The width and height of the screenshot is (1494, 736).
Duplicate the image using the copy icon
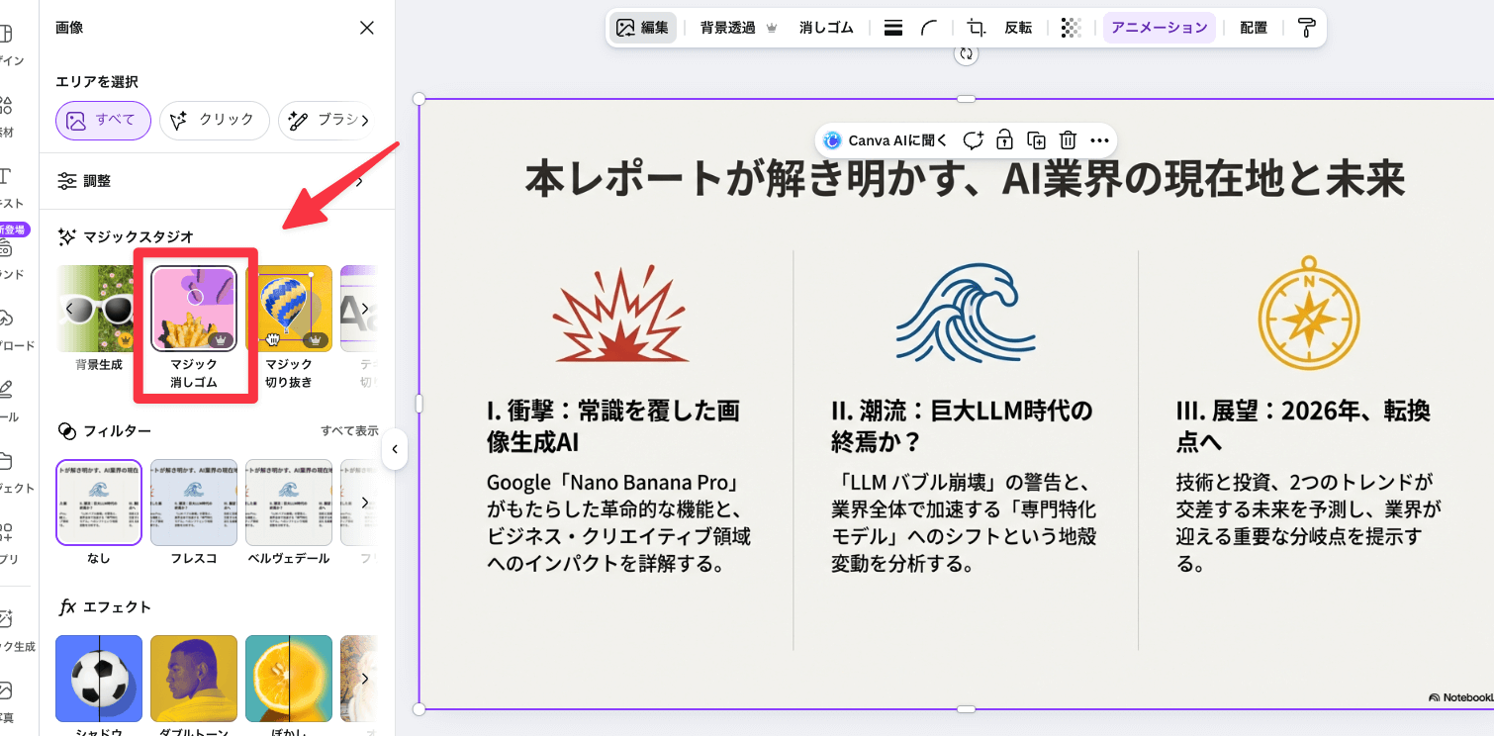click(x=1036, y=140)
